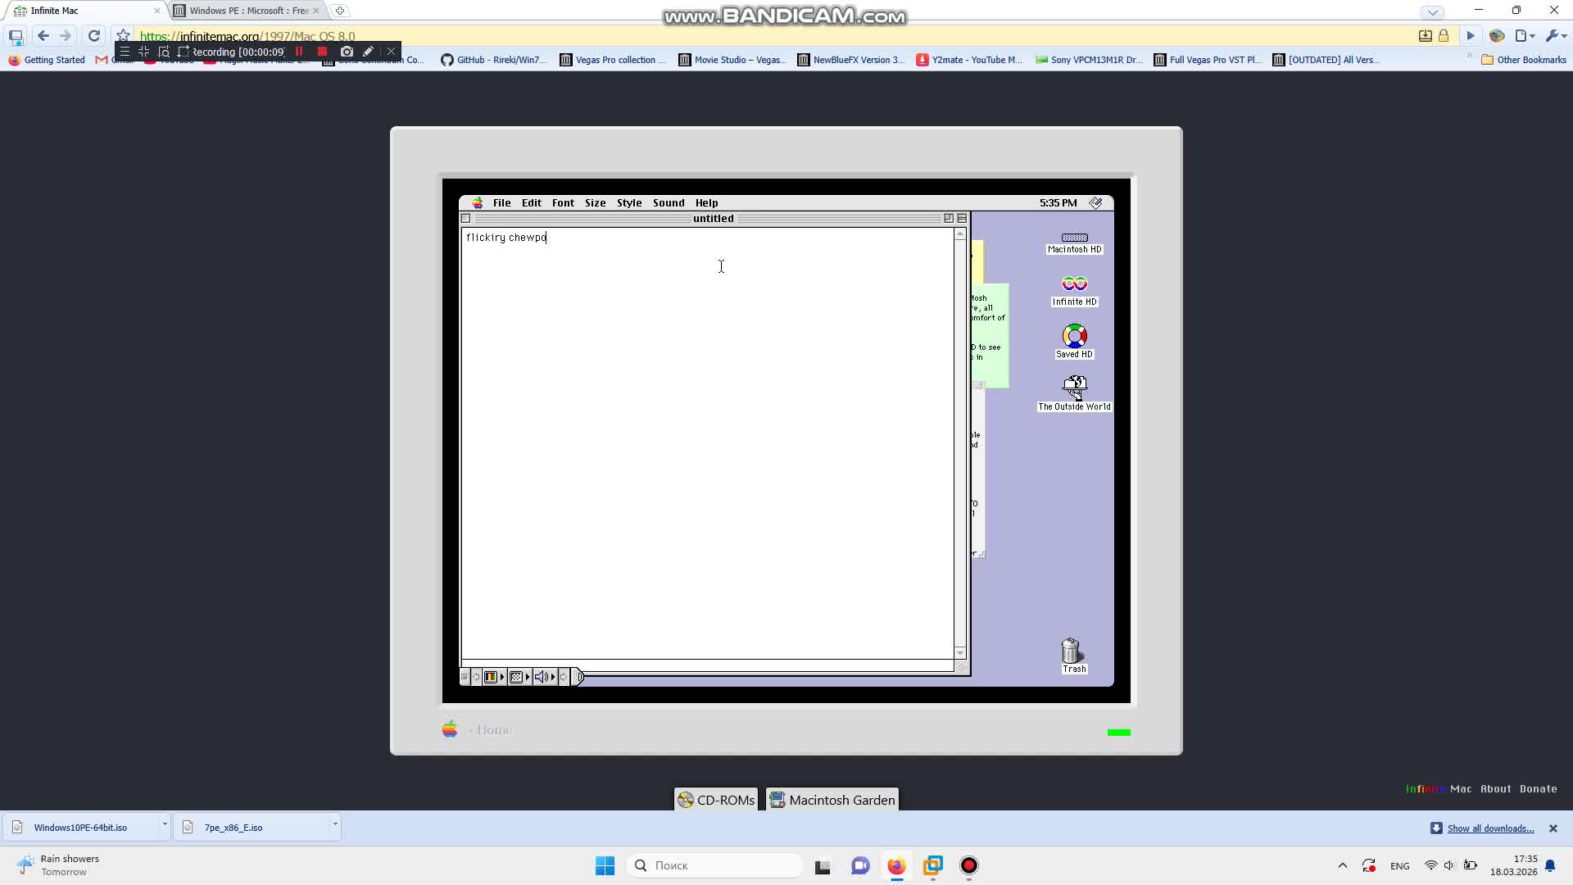Select the Saved HD drive icon
Viewport: 1573px width, 885px height.
coord(1074,337)
